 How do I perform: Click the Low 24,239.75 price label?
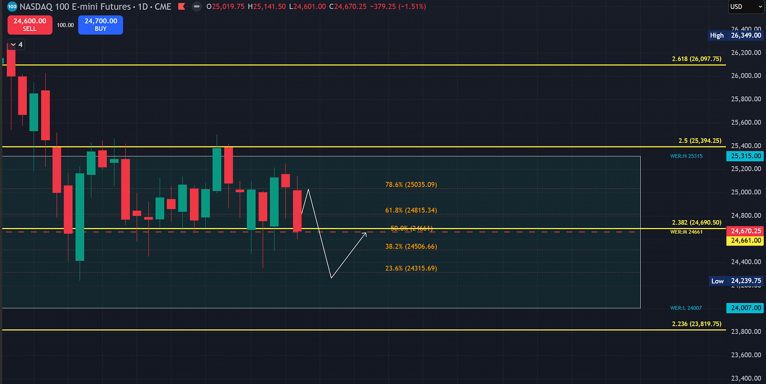[737, 281]
